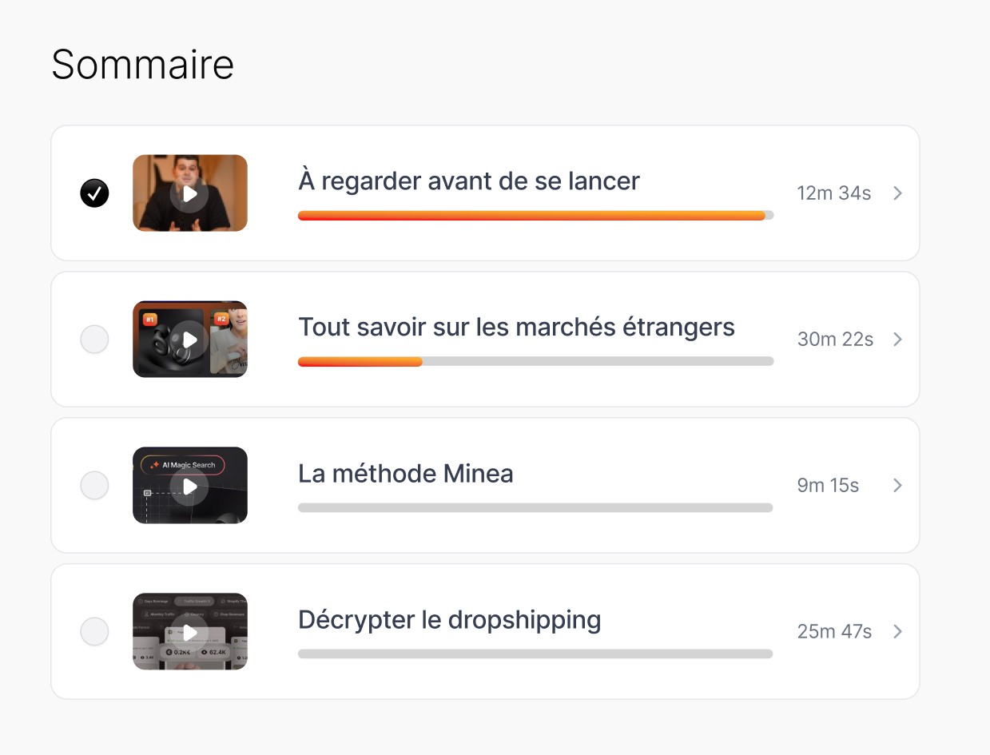Click the 25m 47s duration label

(834, 632)
